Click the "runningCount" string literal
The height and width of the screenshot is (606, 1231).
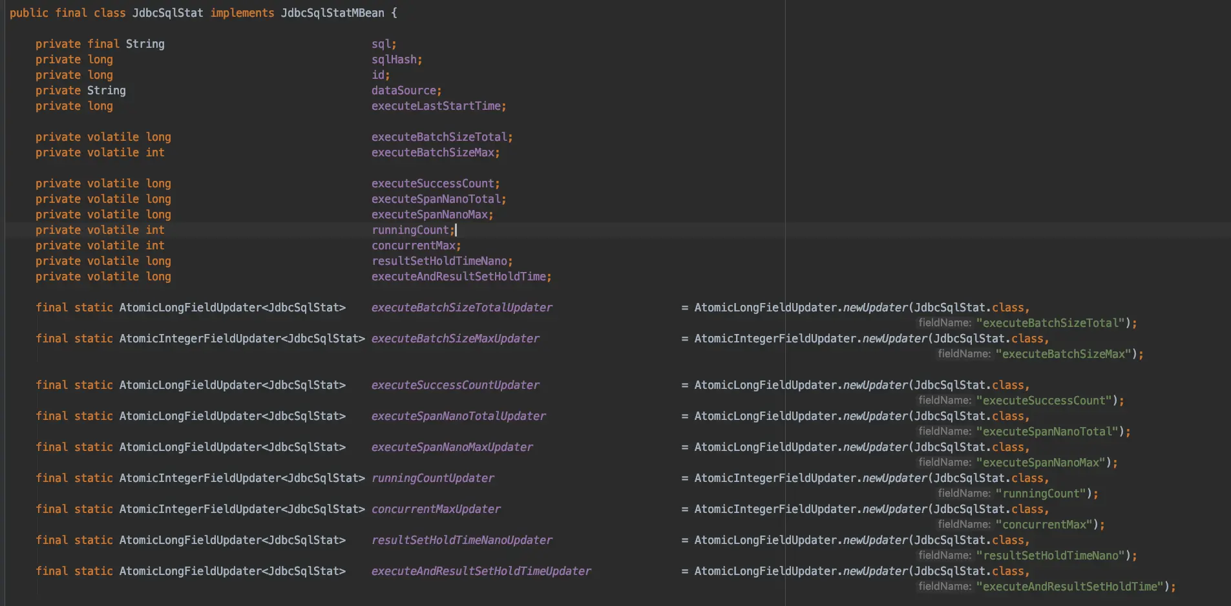tap(1040, 494)
